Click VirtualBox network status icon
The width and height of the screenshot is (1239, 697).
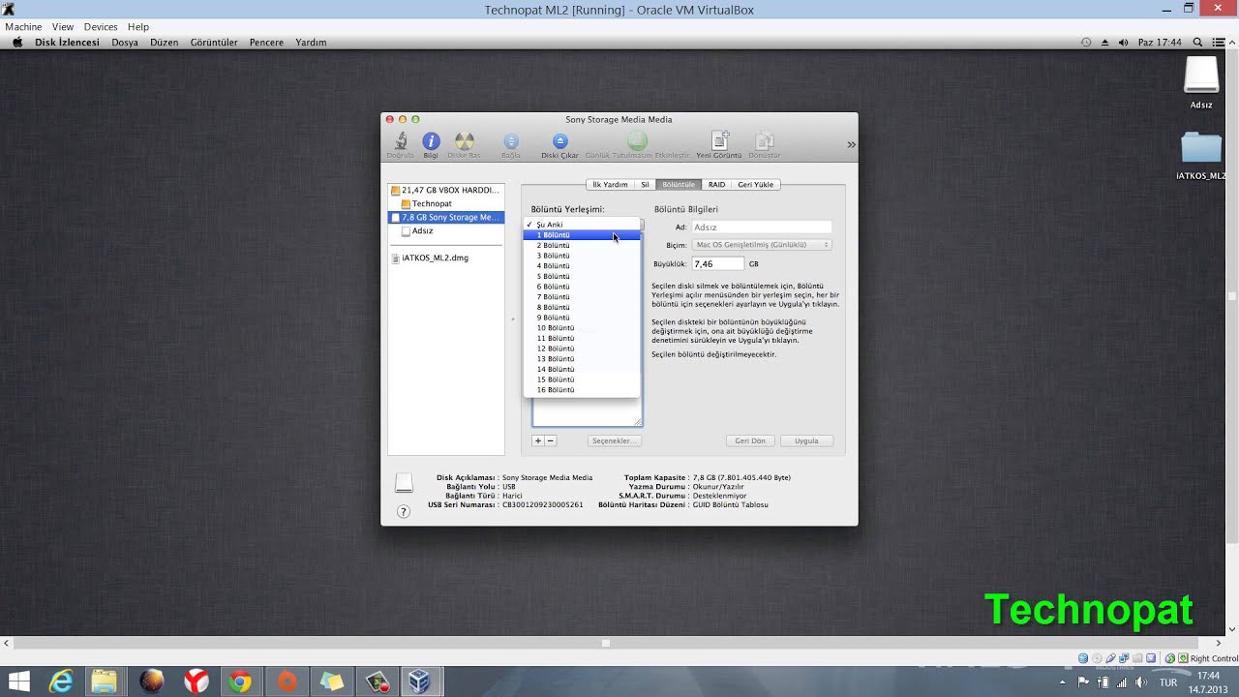[x=1125, y=658]
